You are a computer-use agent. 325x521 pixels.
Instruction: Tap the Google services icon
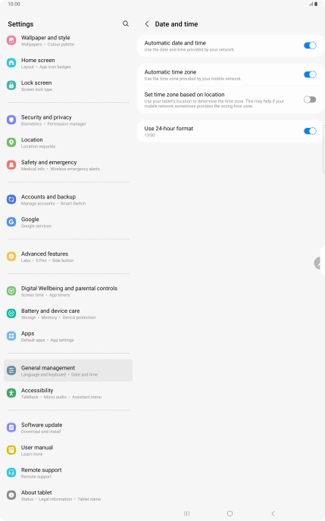(x=11, y=222)
